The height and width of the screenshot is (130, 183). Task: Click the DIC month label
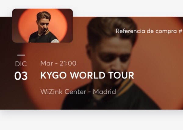coord(21,64)
